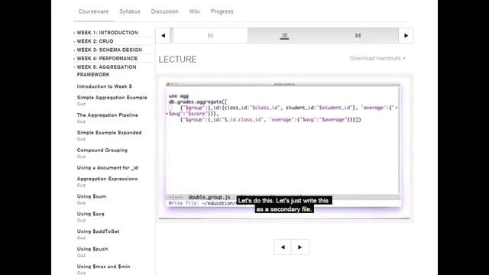Click the db.grades.aggregate line in the code

click(198, 102)
